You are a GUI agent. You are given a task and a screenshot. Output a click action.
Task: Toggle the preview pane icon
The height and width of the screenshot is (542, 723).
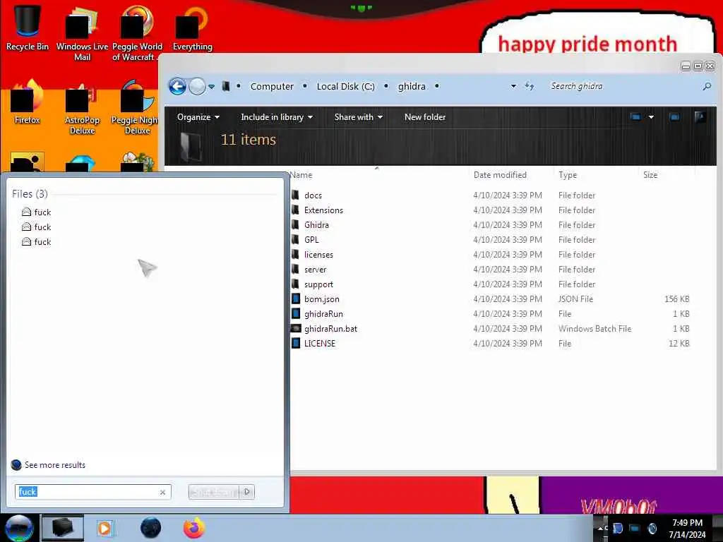click(x=674, y=116)
